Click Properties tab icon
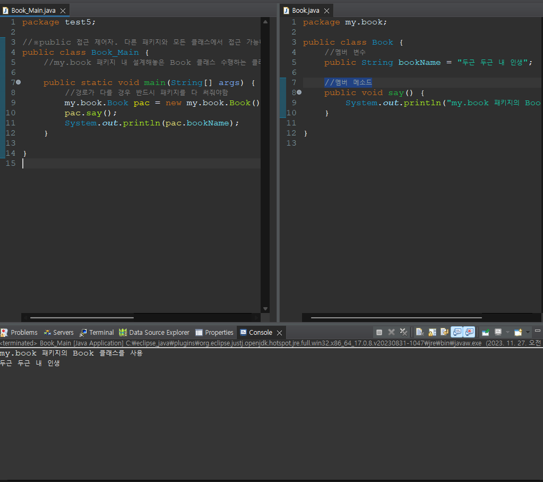 (199, 333)
